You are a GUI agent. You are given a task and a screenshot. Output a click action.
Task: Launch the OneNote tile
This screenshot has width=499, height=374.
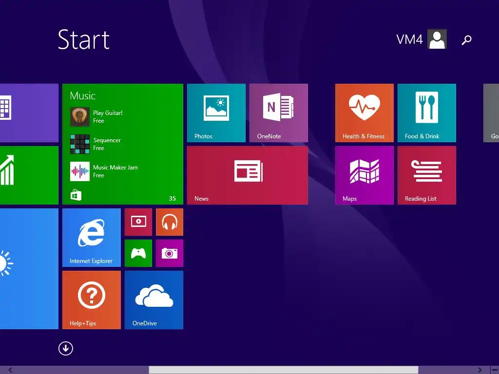278,113
